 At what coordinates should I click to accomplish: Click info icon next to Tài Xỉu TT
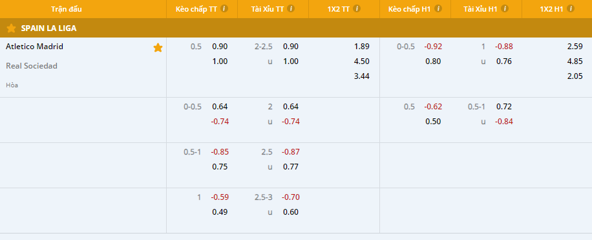[291, 8]
